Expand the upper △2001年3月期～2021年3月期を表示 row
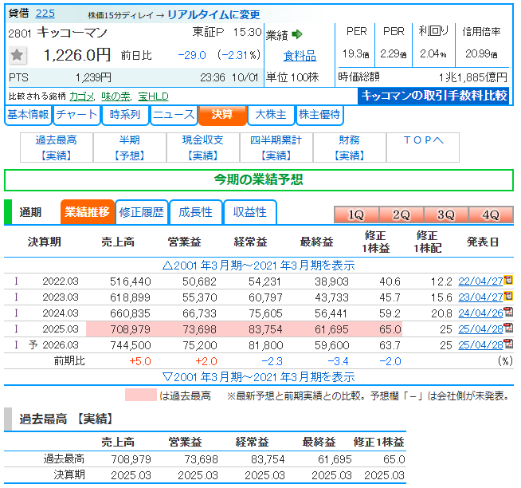Viewport: 521px width, 488px height. [259, 265]
